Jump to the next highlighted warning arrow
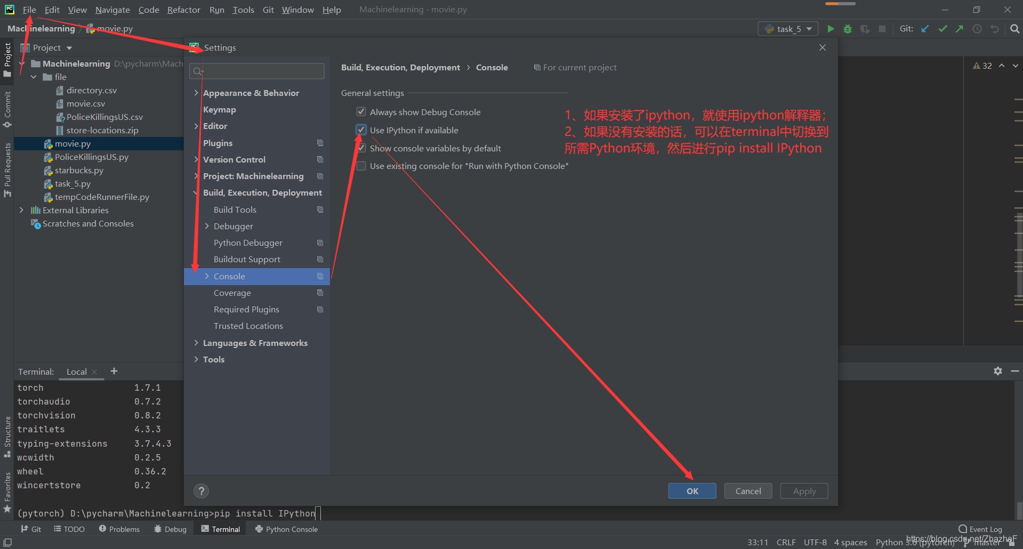Viewport: 1023px width, 549px height. 1015,66
